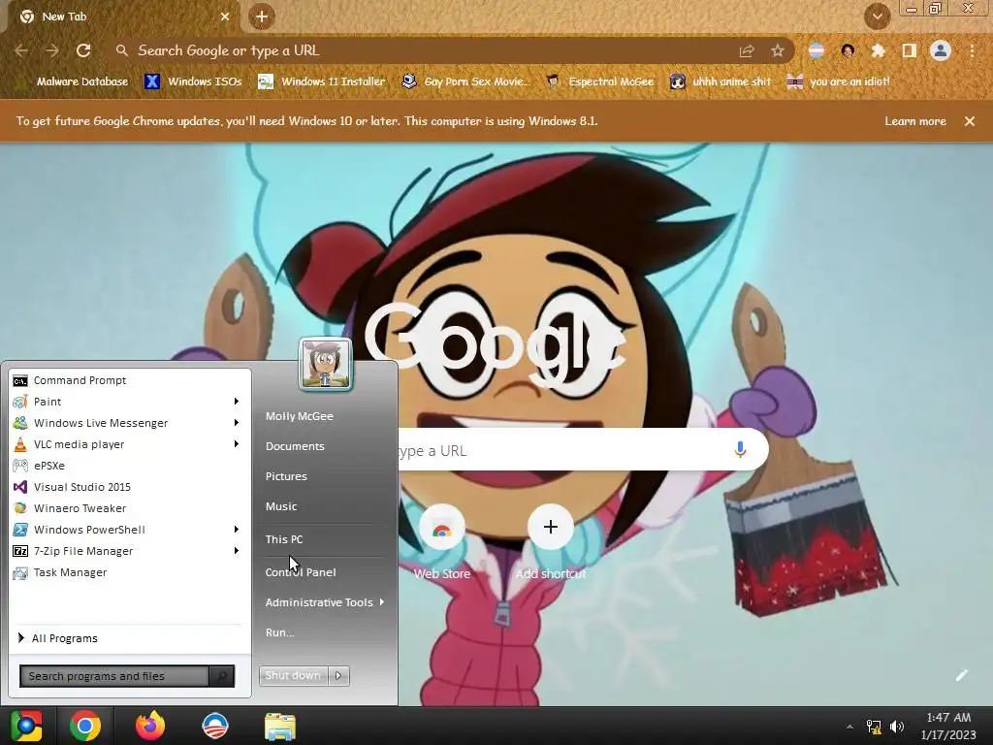
Task: Dismiss the Chrome update warning banner
Action: pyautogui.click(x=970, y=121)
